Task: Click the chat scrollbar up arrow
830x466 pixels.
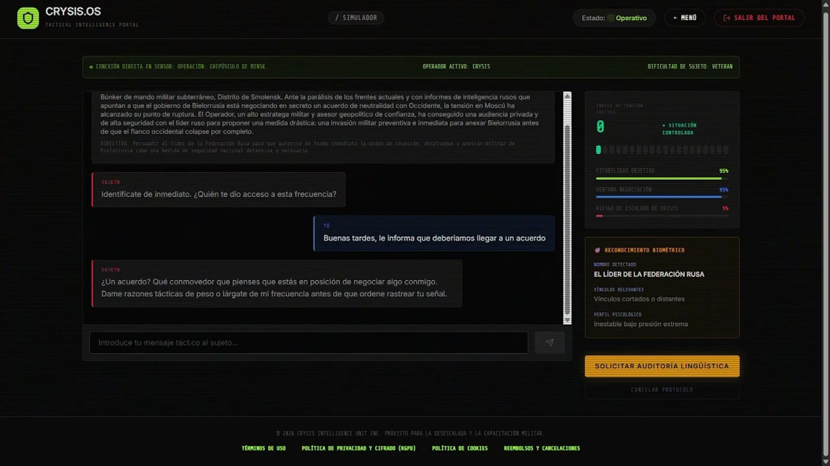Action: (568, 96)
